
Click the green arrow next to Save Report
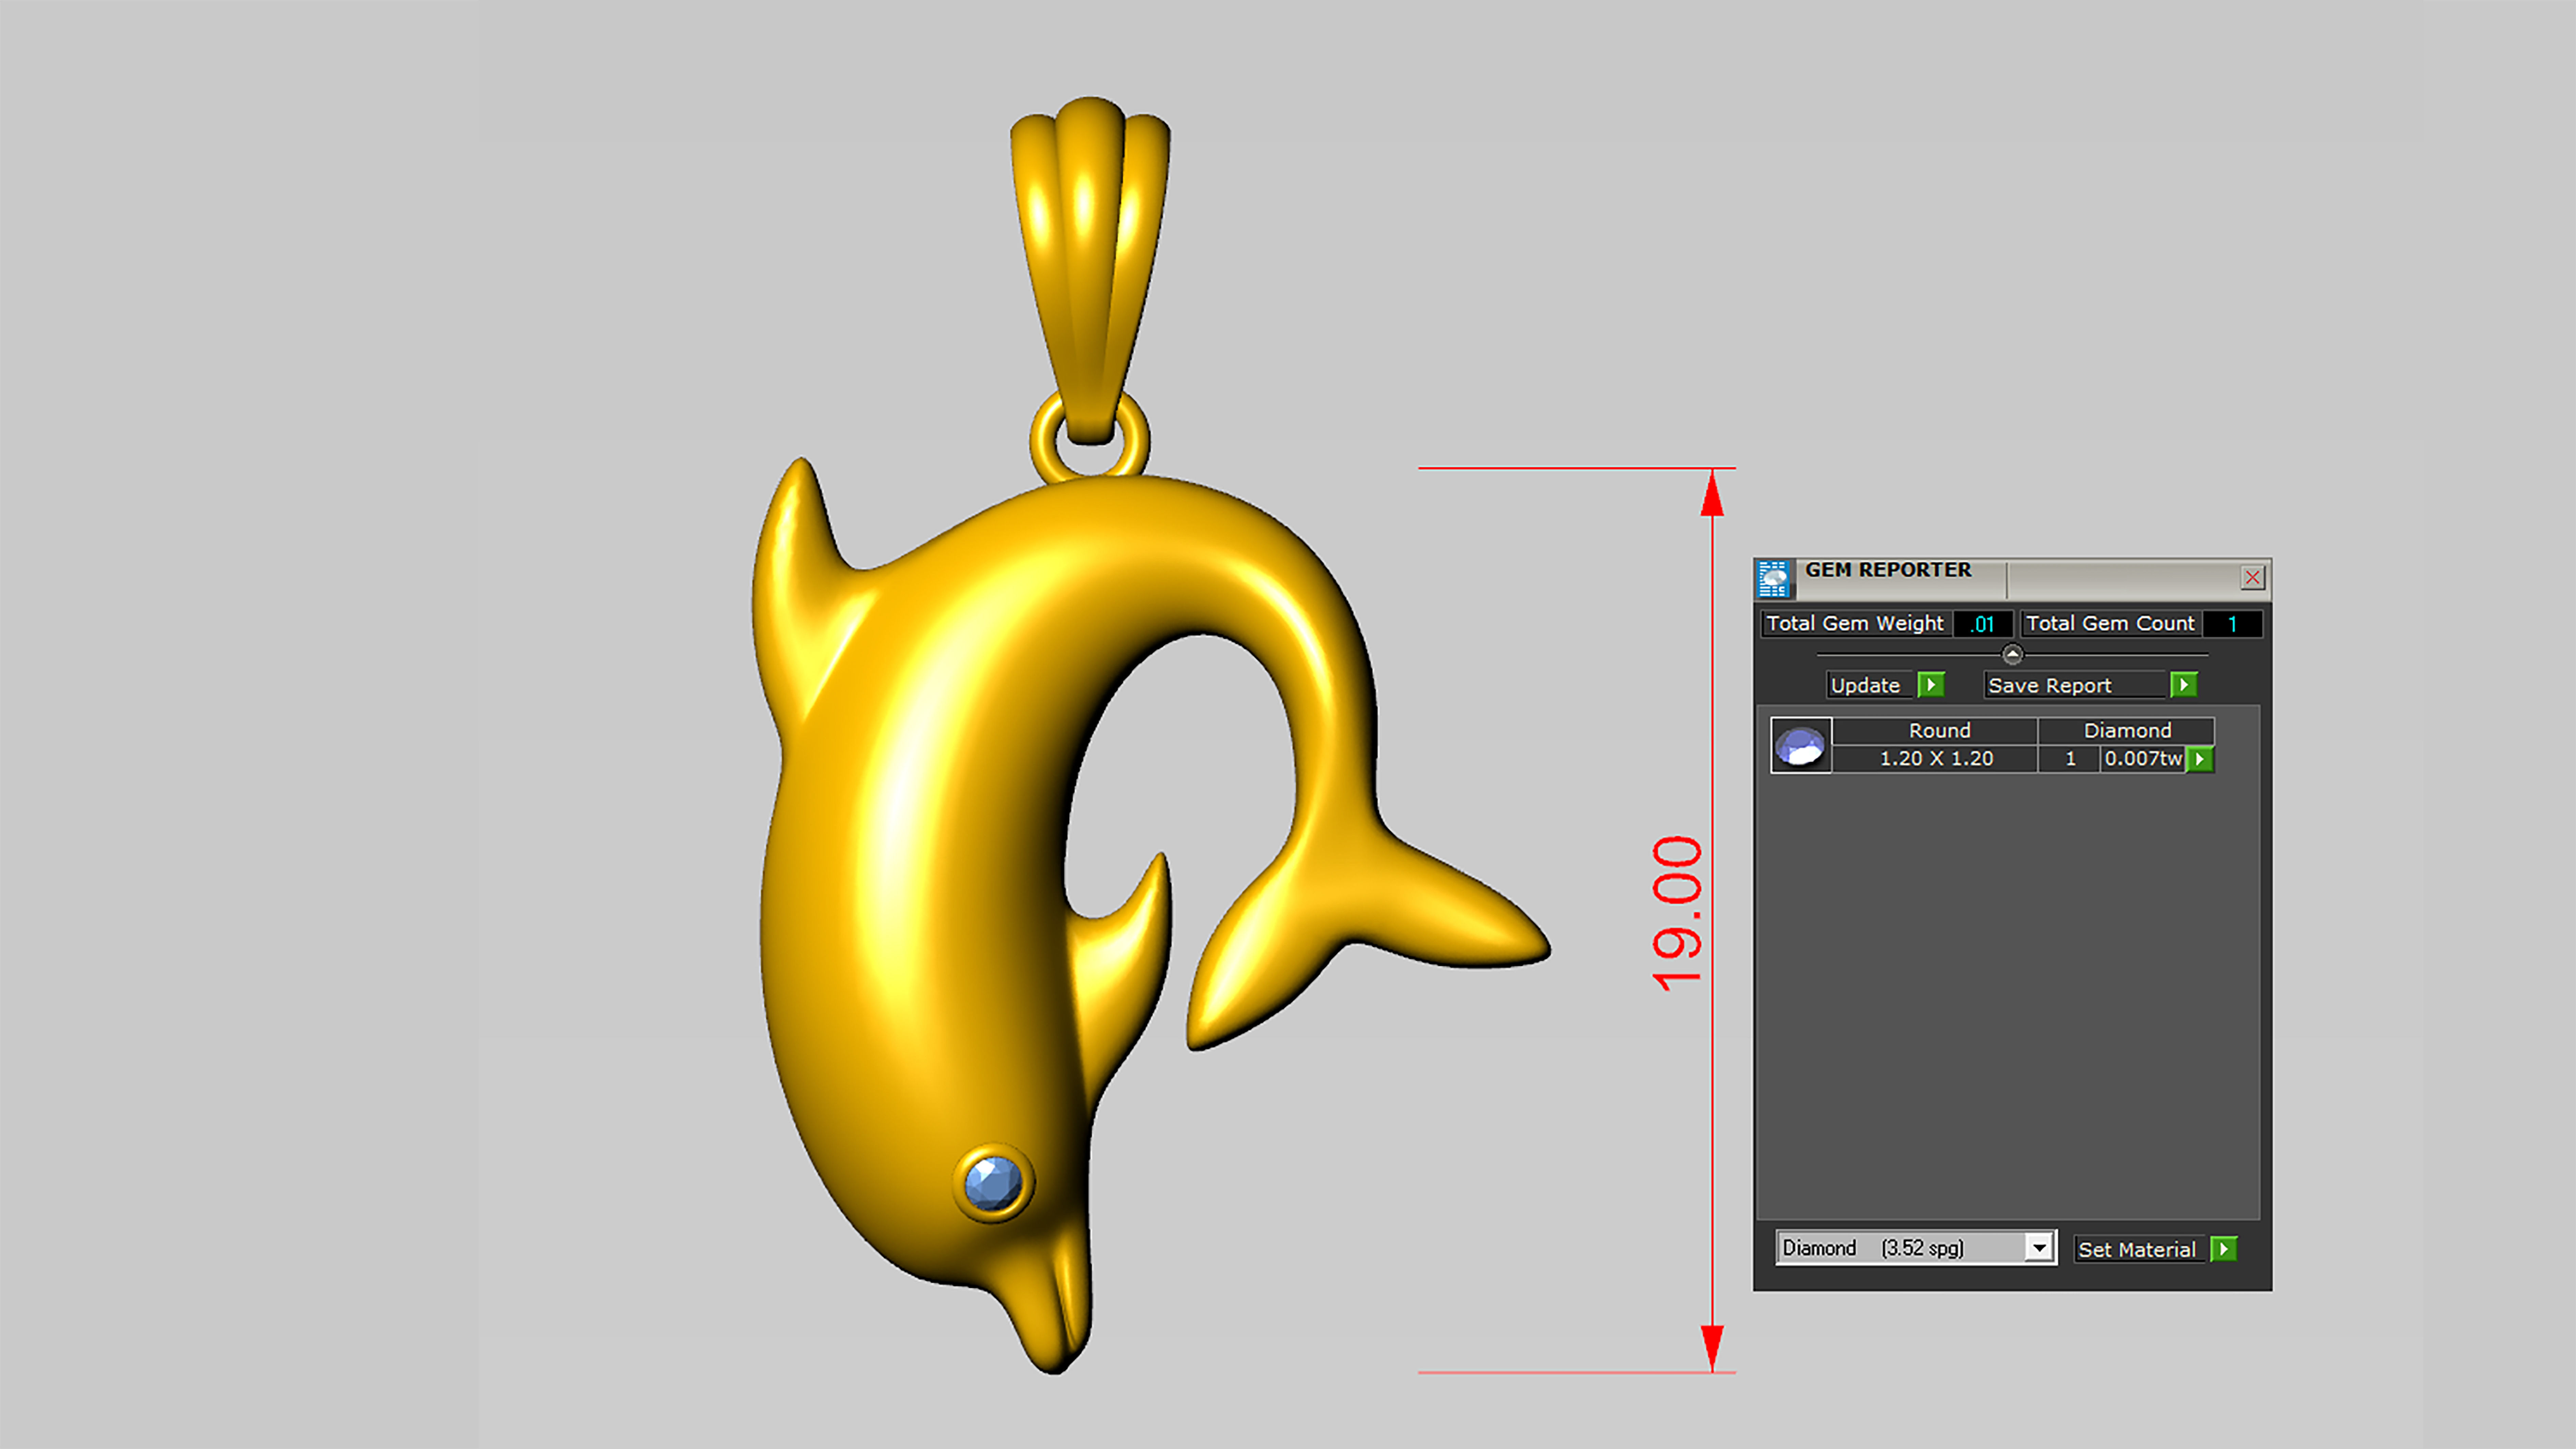point(2184,685)
